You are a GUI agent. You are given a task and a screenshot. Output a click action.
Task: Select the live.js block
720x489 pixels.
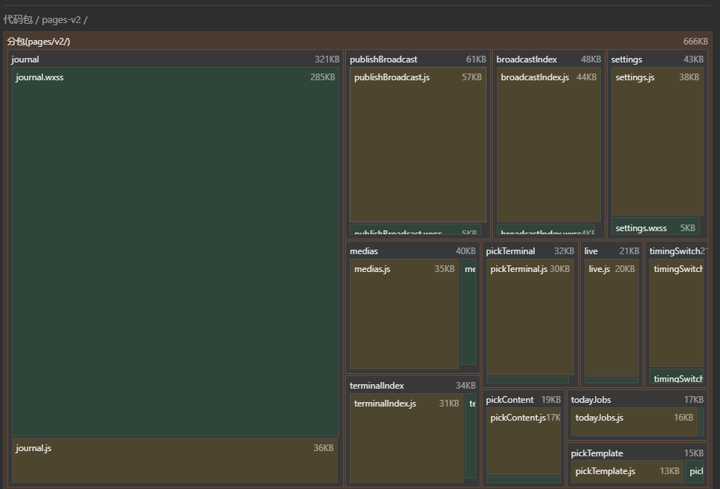[x=611, y=318]
